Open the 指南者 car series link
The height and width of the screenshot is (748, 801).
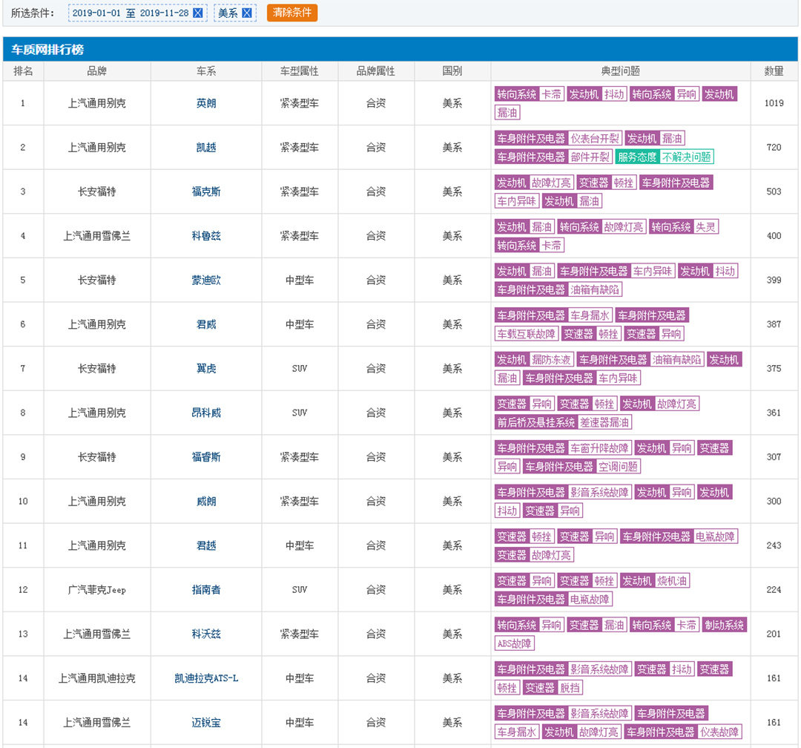click(x=206, y=590)
